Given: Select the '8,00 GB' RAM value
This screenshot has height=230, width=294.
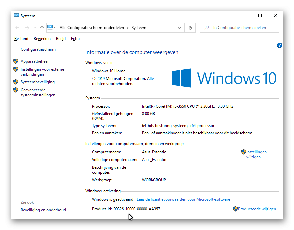Looking at the screenshot, I should coord(148,114).
